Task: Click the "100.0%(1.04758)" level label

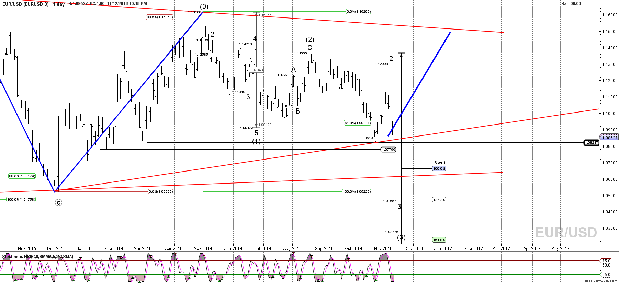Action: click(x=21, y=199)
